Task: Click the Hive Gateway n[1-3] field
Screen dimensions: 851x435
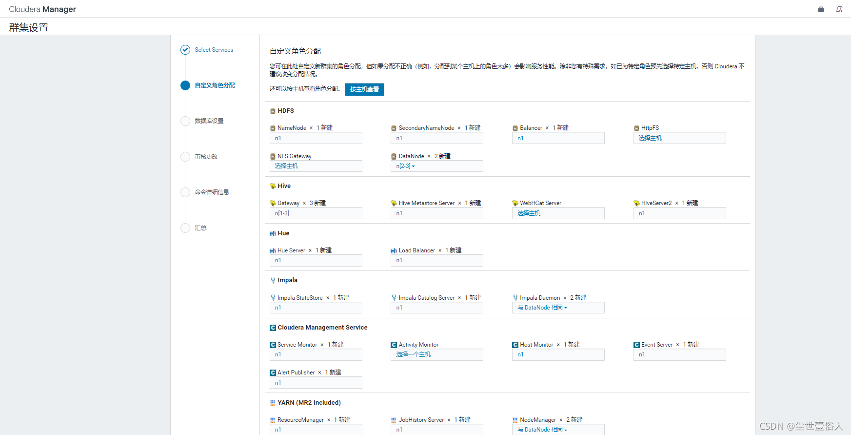Action: point(316,213)
